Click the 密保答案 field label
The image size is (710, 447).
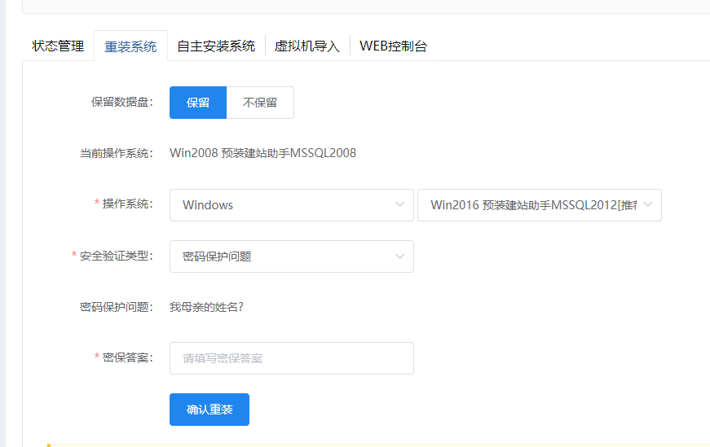pos(127,358)
